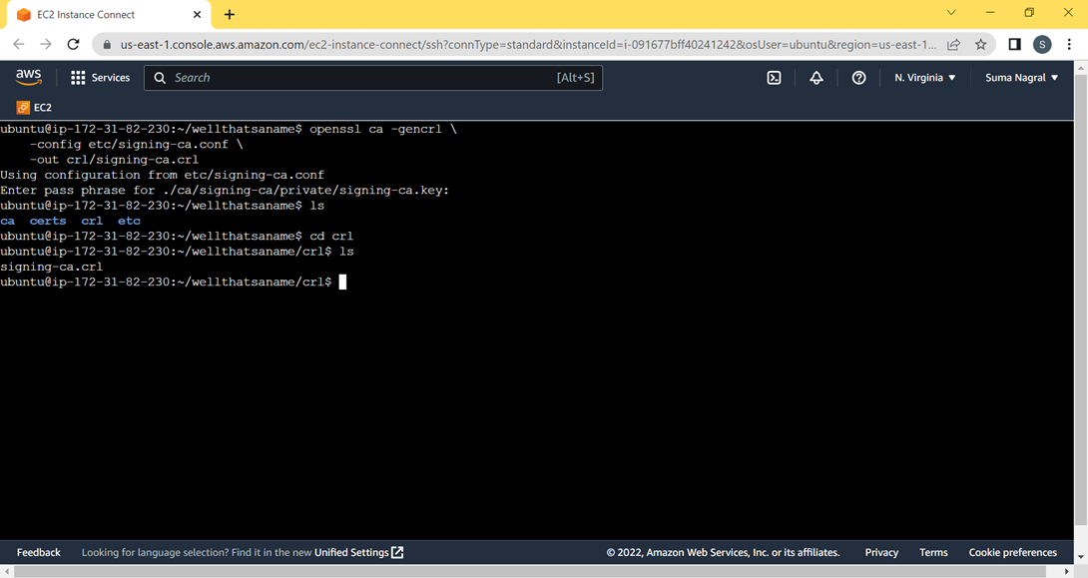Click the share icon in the address bar
1088x578 pixels.
(x=953, y=44)
